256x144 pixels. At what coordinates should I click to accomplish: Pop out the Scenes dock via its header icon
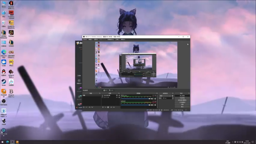pyautogui.click(x=100, y=93)
